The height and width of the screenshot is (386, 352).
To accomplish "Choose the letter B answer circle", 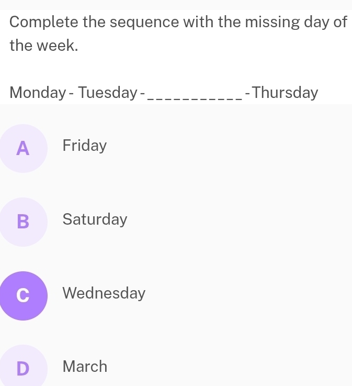I will pos(23,222).
